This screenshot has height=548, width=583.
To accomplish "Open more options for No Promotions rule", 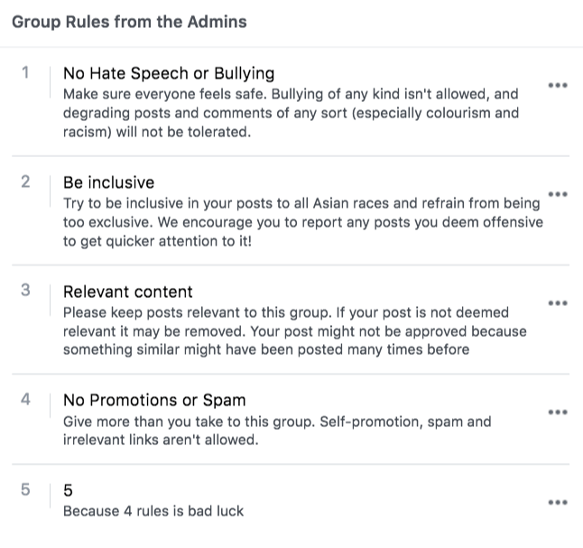I will pyautogui.click(x=558, y=413).
